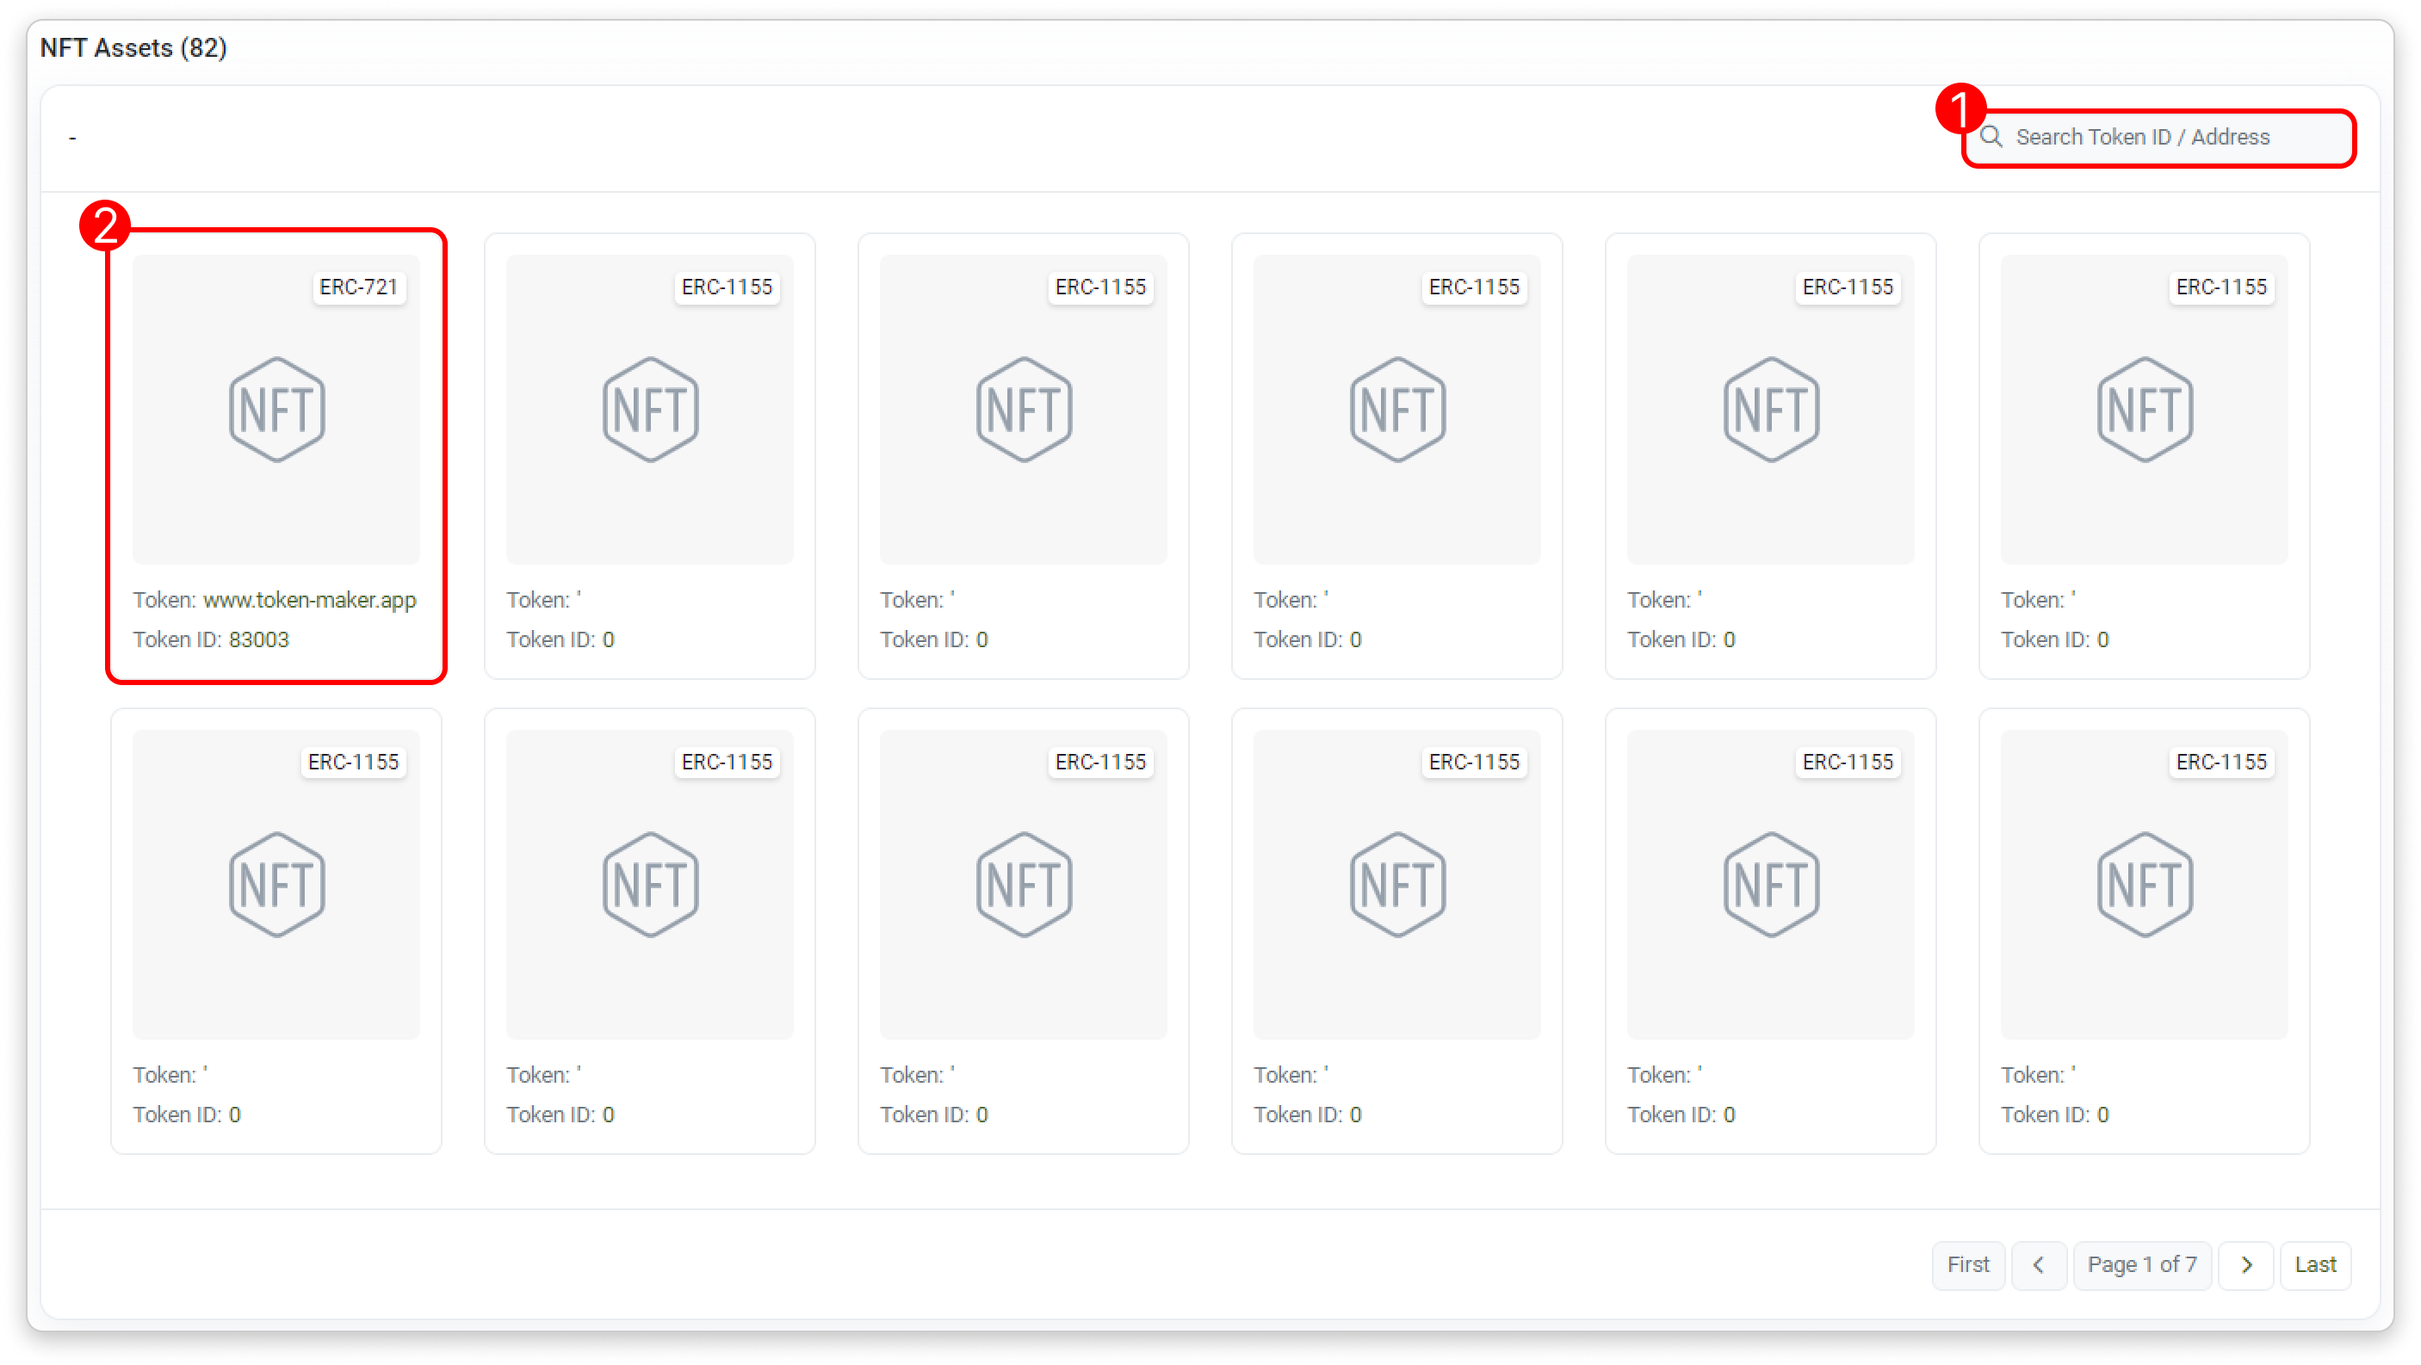Click NFT hexagon icon in last top-row card
The image size is (2421, 1365).
(2145, 410)
